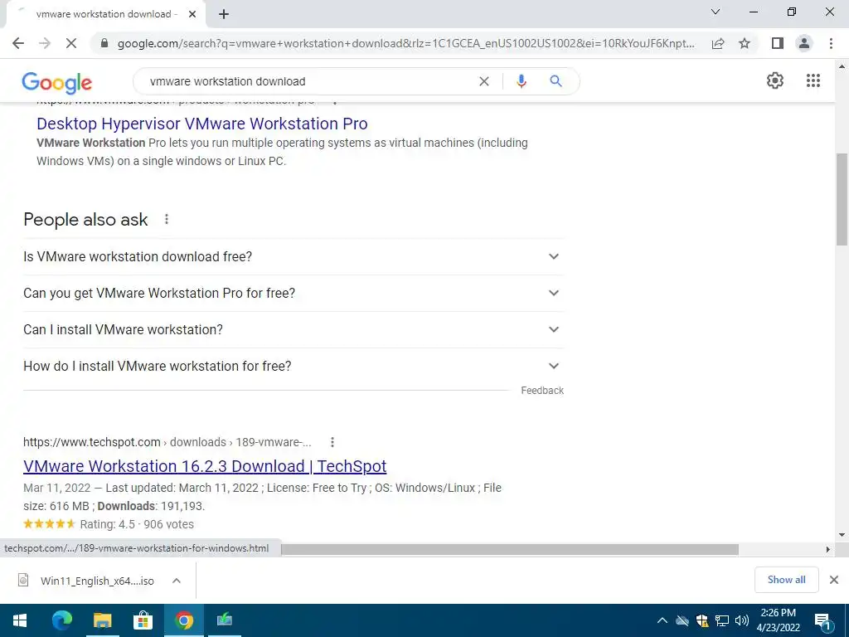849x637 pixels.
Task: Select the vmware workstation download tab
Action: point(107,15)
